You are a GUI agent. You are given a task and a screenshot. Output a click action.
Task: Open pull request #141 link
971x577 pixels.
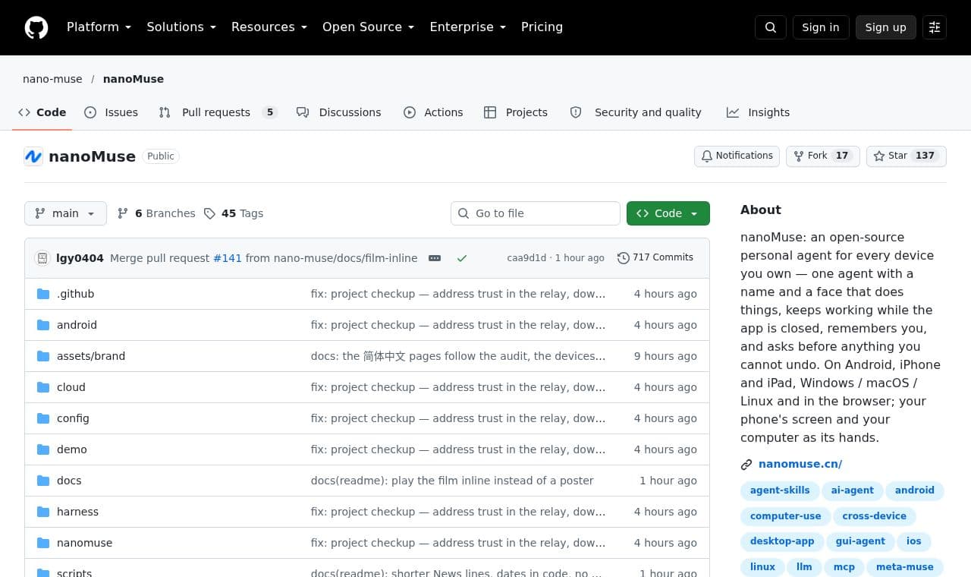point(228,258)
